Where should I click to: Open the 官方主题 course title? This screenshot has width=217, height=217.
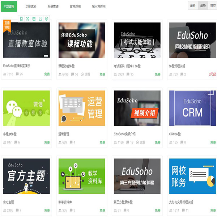tap(8, 202)
